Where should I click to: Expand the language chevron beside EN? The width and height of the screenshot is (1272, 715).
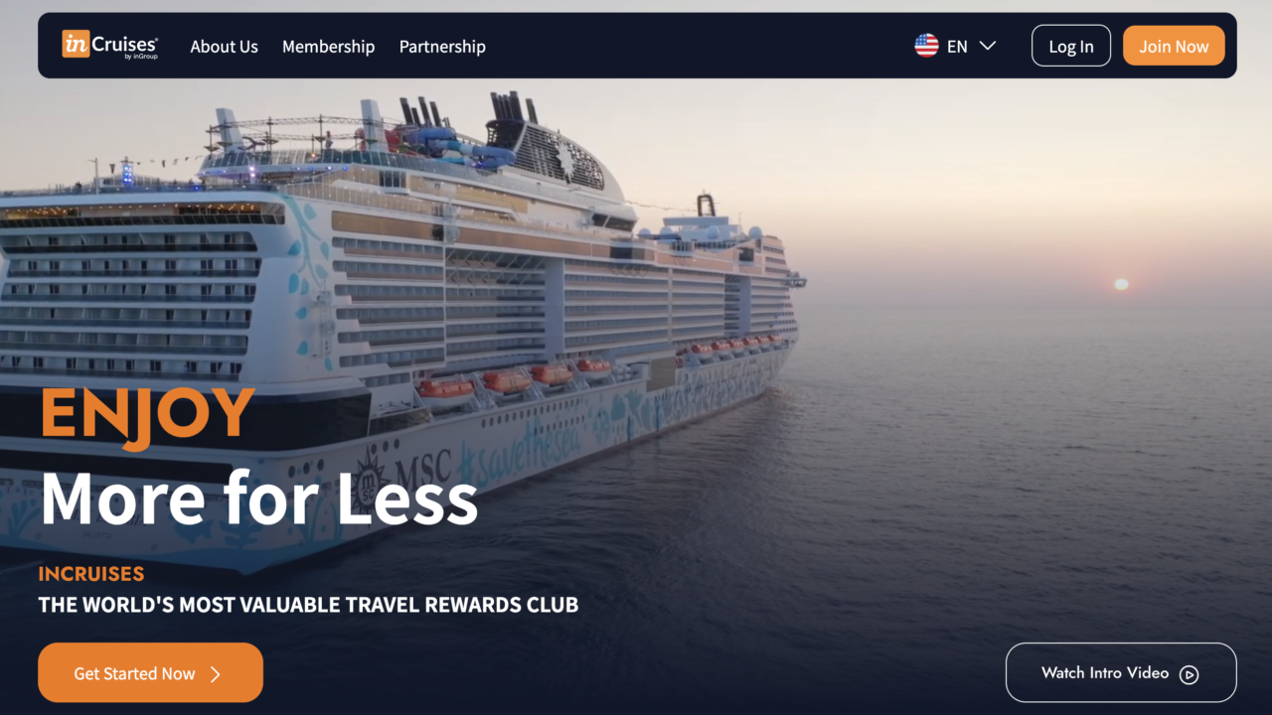(987, 46)
